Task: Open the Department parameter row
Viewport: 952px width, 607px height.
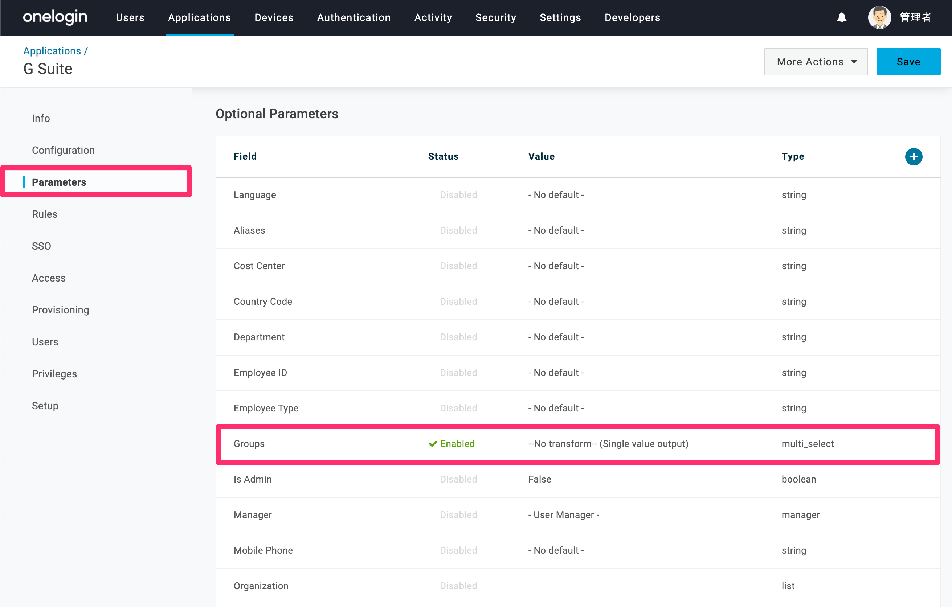Action: (577, 337)
